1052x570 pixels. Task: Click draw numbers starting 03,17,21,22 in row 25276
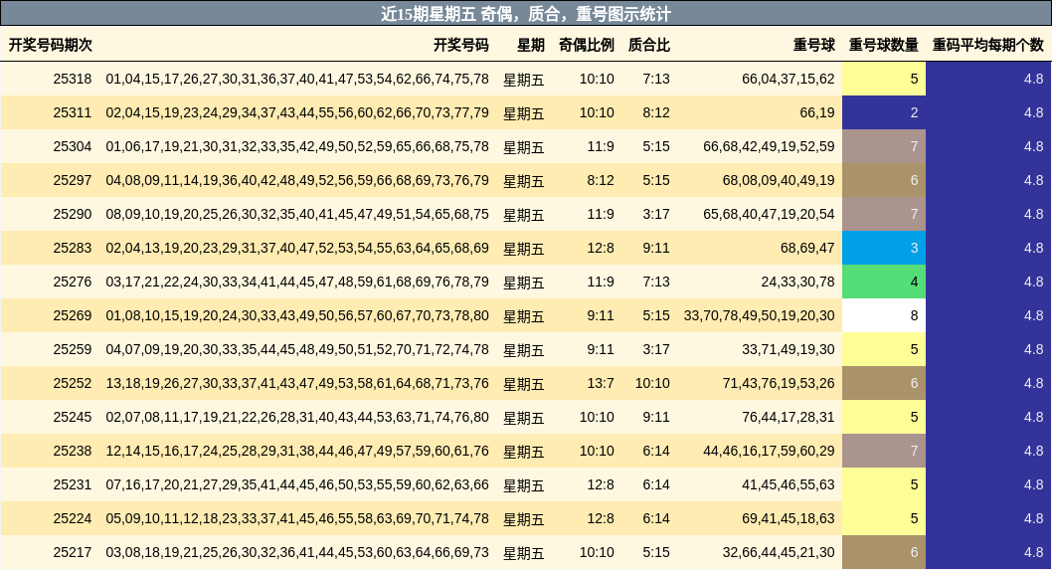(297, 282)
